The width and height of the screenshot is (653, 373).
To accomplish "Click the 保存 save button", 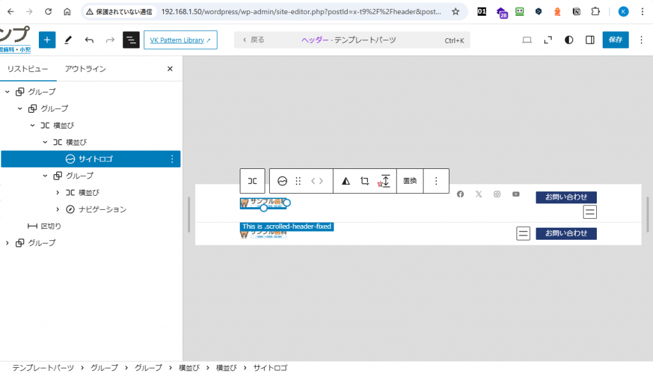I will [615, 40].
